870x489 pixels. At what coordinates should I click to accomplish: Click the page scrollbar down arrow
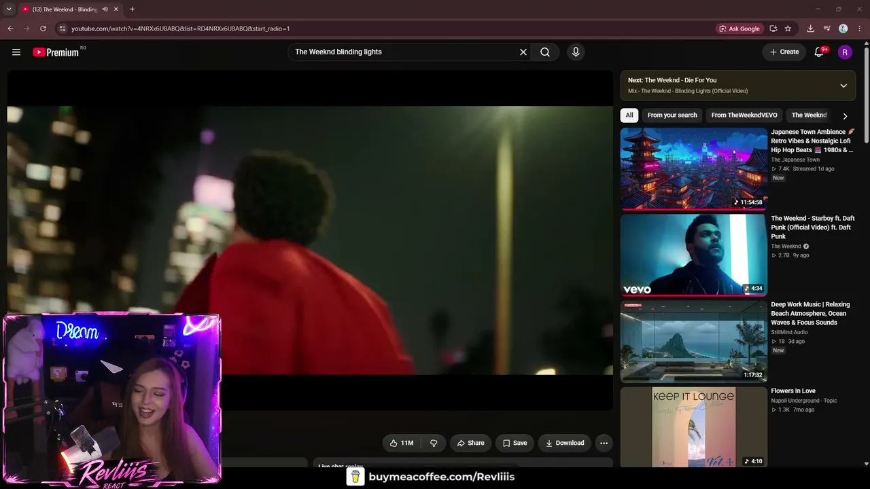867,464
